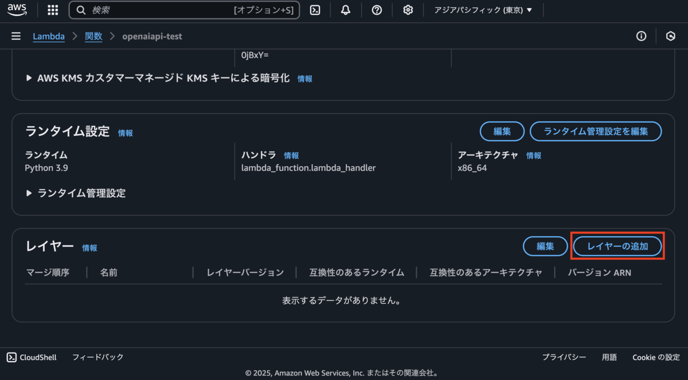Click ランタイム管理設定を編集 button
688x380 pixels.
click(x=596, y=131)
